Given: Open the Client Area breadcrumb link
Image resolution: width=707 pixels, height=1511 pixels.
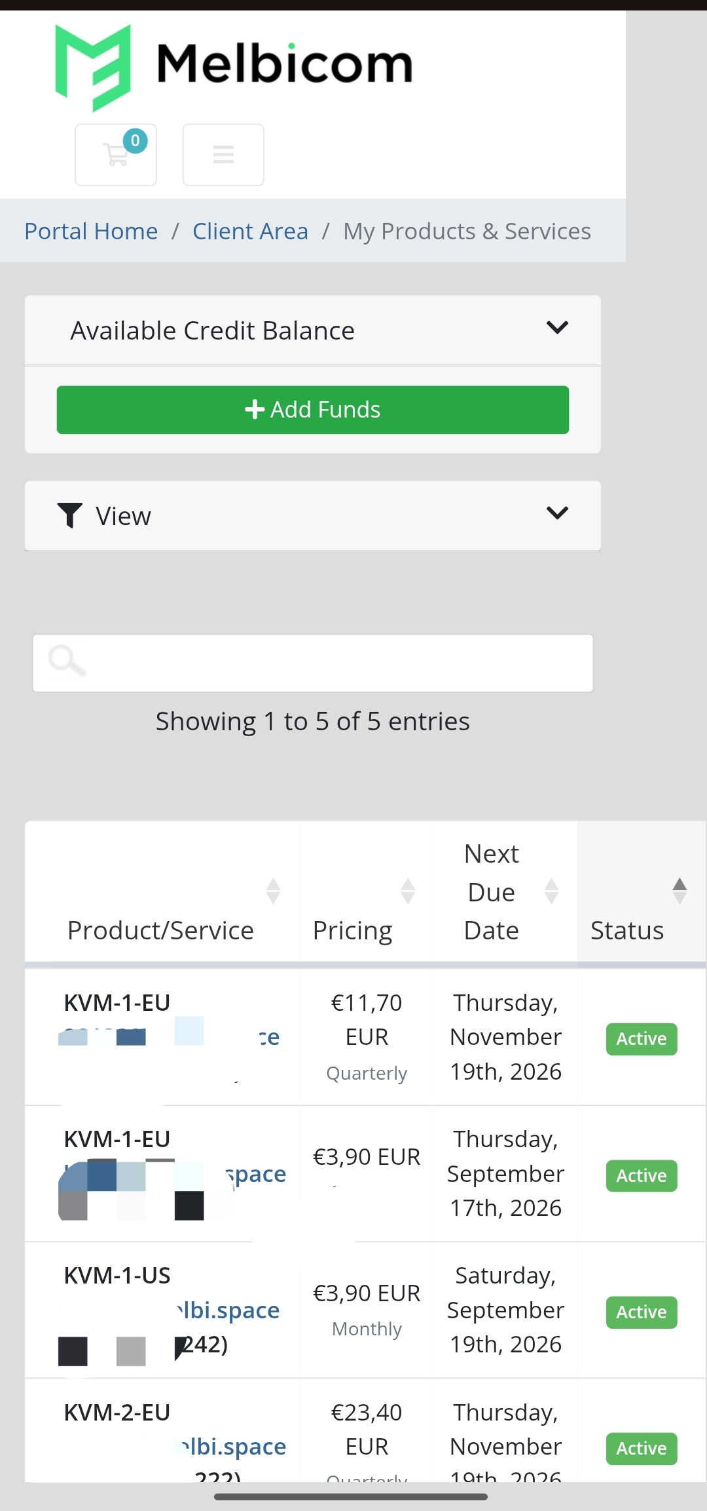Looking at the screenshot, I should click(x=250, y=231).
